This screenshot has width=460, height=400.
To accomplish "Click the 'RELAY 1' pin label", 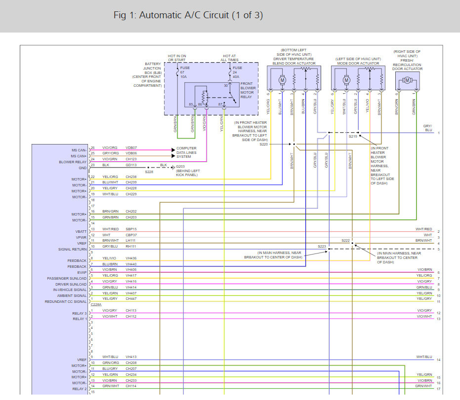I will click(x=80, y=319).
